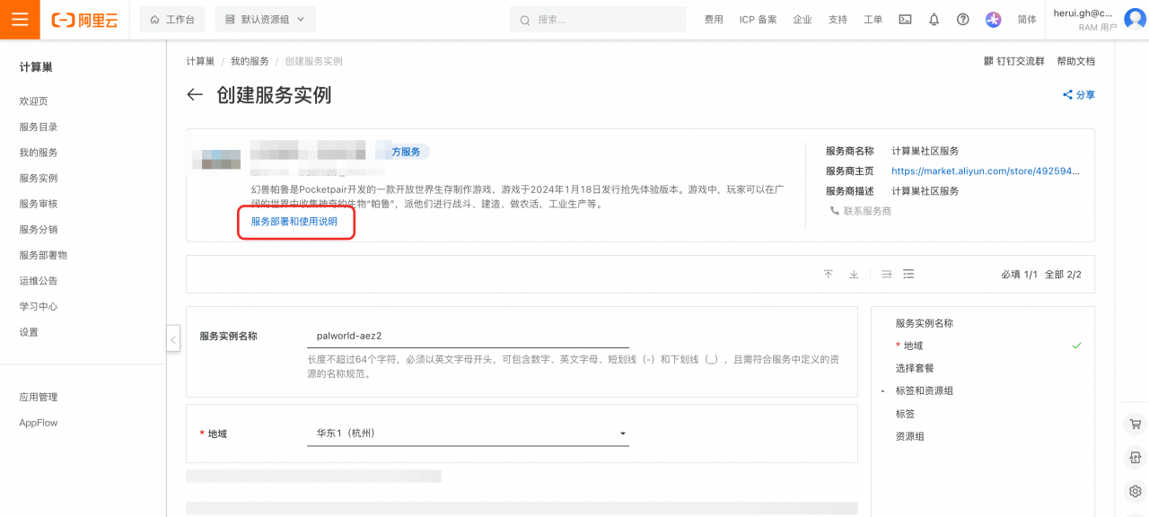Open 应用管理 in sidebar

click(39, 397)
